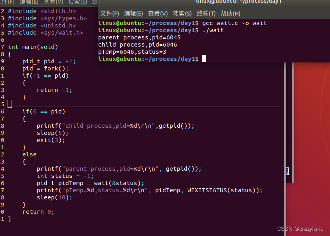Open the terminal 查看(V) menu
This screenshot has width=330, height=236.
pos(158,13)
